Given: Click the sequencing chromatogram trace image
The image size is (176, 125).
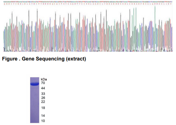Looking at the screenshot, I should (88, 26).
